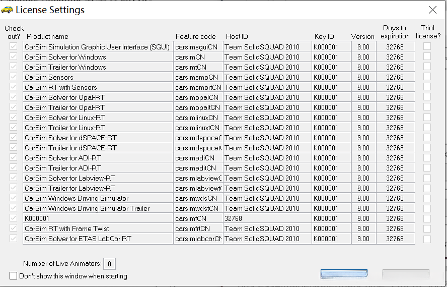Click the carsimopalCN feature code cell

pos(197,97)
